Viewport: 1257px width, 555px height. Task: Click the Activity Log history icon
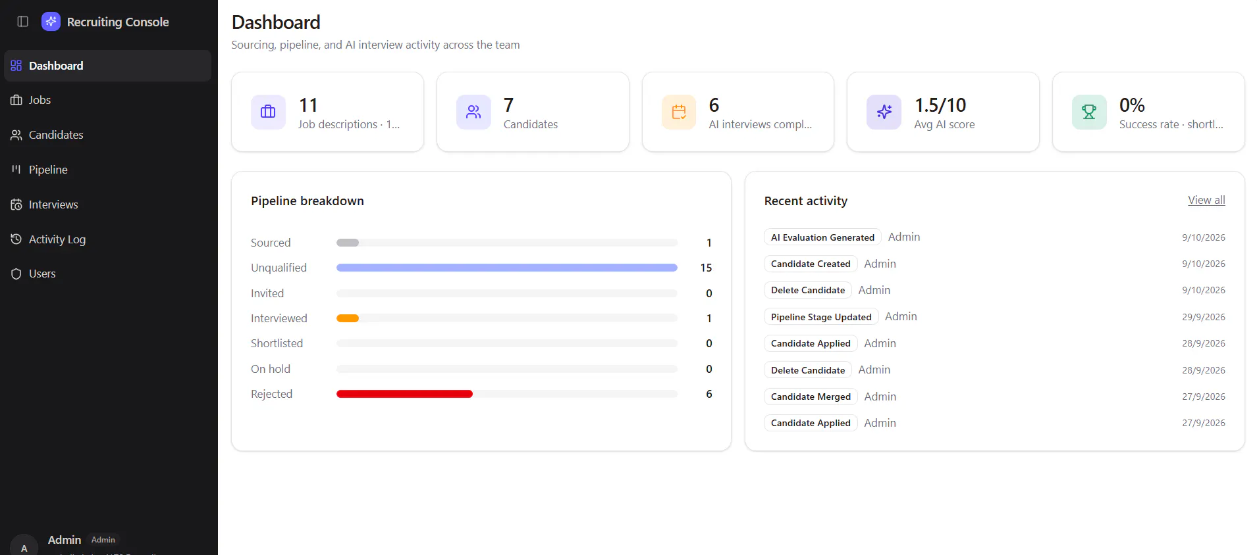[16, 239]
